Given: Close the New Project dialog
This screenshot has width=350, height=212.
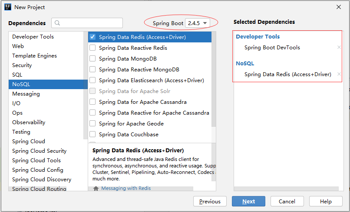Looking at the screenshot, I should 339,7.
